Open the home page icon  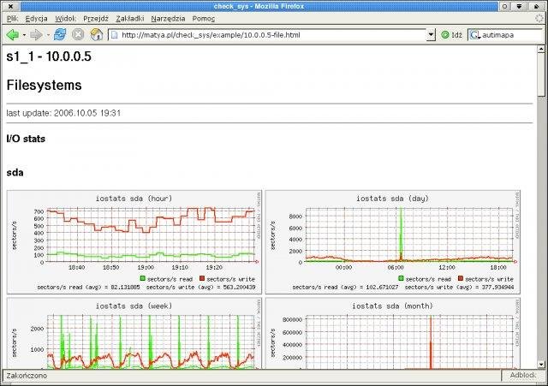click(97, 34)
